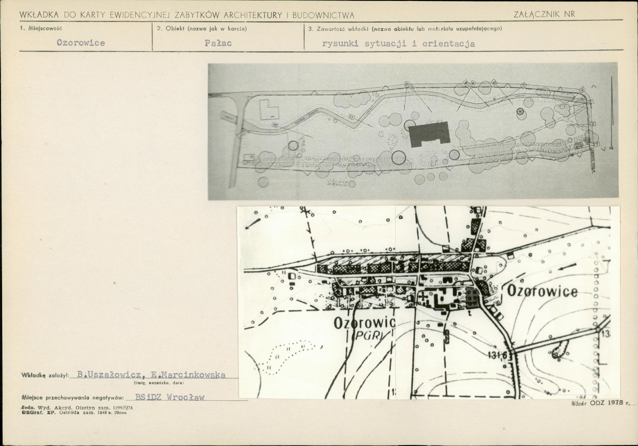
Task: Open the palace park site plan image
Action: click(413, 131)
